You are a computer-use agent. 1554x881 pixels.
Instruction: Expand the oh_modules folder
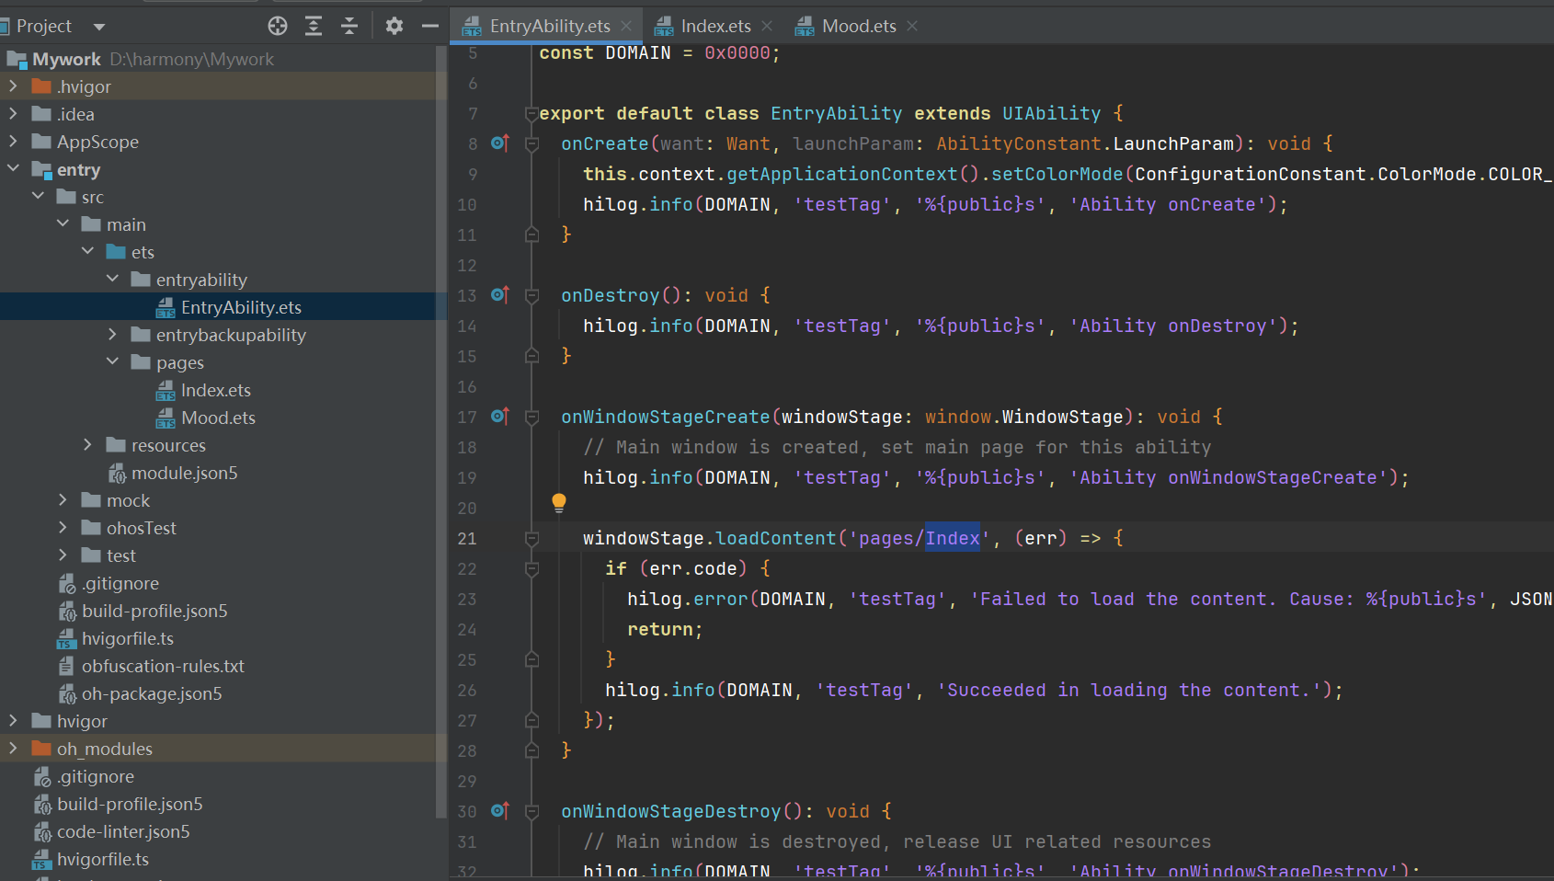click(x=13, y=749)
